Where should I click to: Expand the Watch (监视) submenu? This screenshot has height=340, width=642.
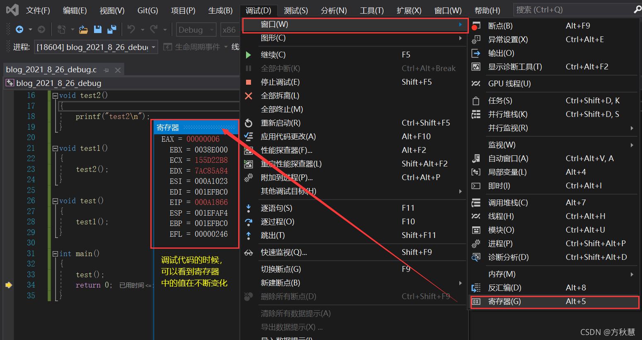click(632, 145)
